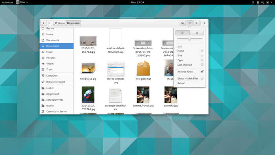Enable Show Hidden Files checkbox

202,78
